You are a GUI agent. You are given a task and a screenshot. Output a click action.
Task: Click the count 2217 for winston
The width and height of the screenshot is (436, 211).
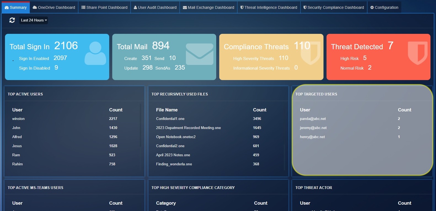point(113,119)
